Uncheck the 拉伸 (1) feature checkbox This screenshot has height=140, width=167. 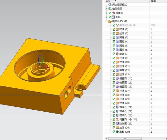tap(114, 29)
